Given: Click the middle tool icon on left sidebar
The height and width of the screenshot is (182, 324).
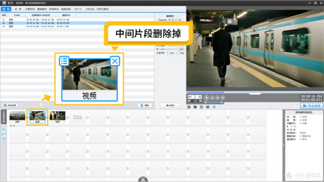Looking at the screenshot, I should click(x=3, y=134).
